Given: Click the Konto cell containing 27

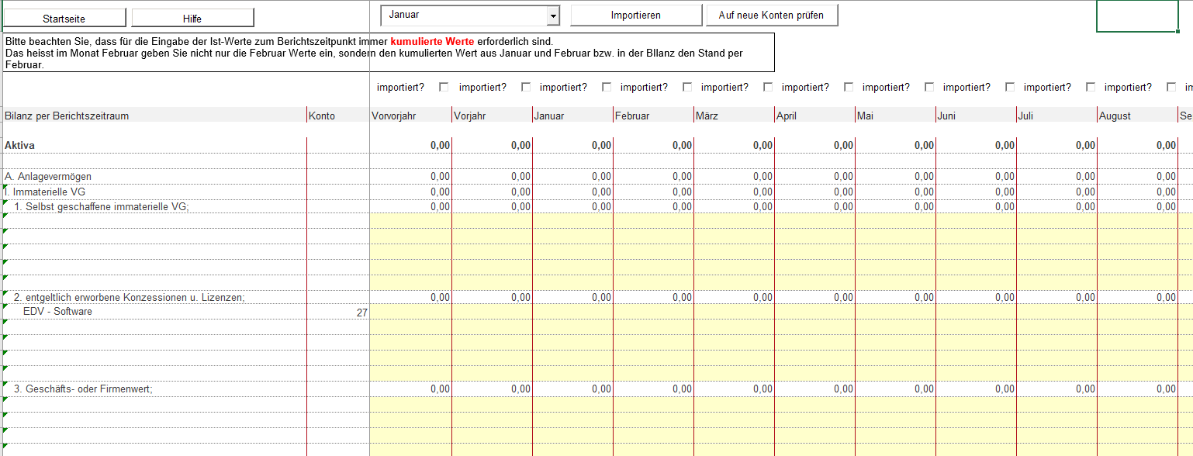Looking at the screenshot, I should coord(338,313).
